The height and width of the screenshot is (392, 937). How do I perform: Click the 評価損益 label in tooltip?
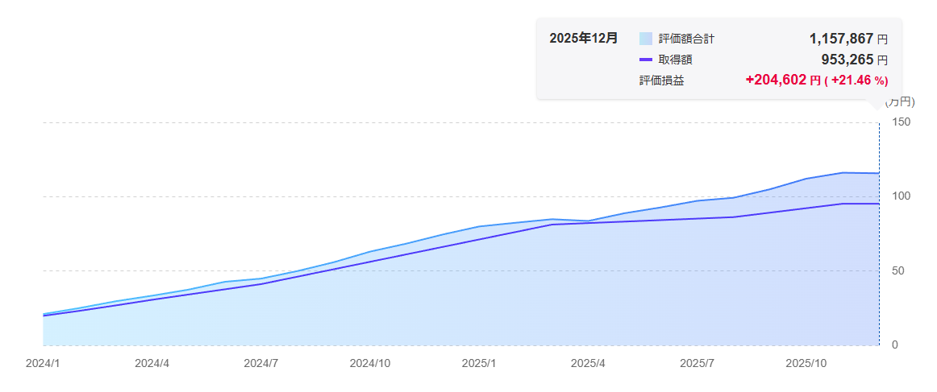coord(661,80)
